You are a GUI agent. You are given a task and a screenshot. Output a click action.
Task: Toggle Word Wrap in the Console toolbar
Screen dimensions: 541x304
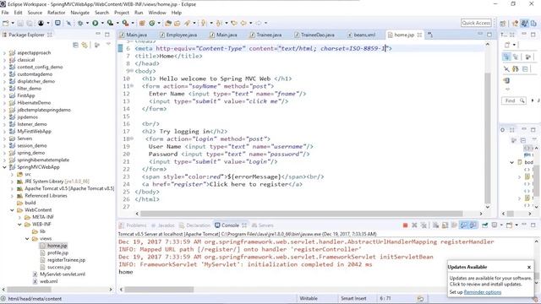[454, 225]
